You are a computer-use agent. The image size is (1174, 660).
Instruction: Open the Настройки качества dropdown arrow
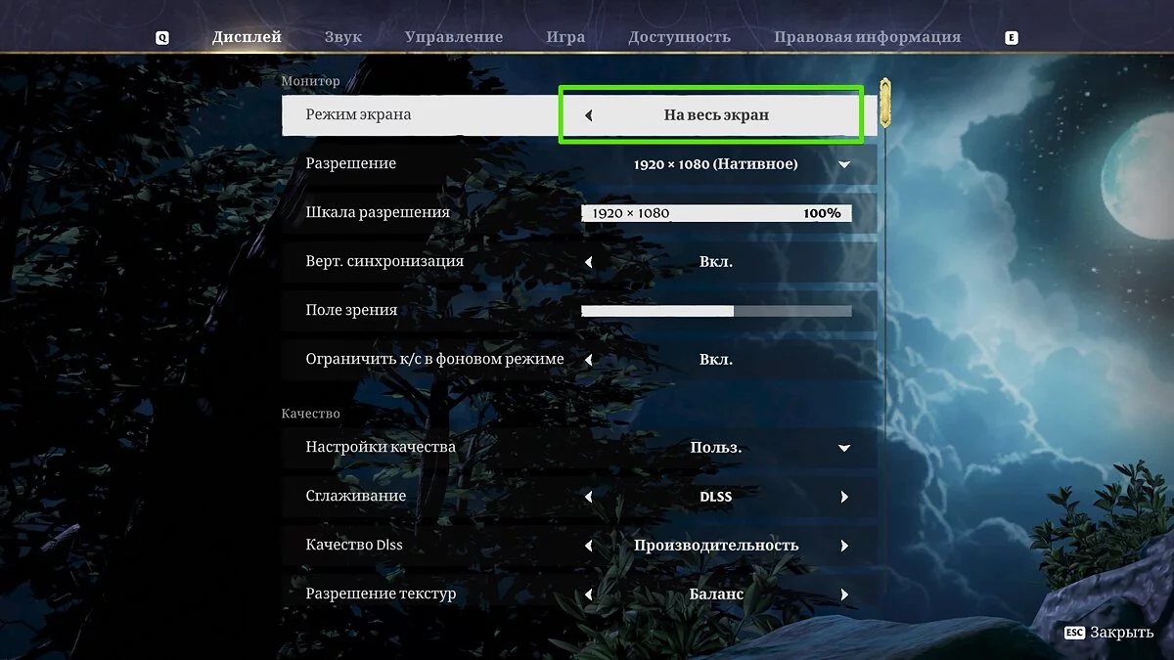pos(844,448)
